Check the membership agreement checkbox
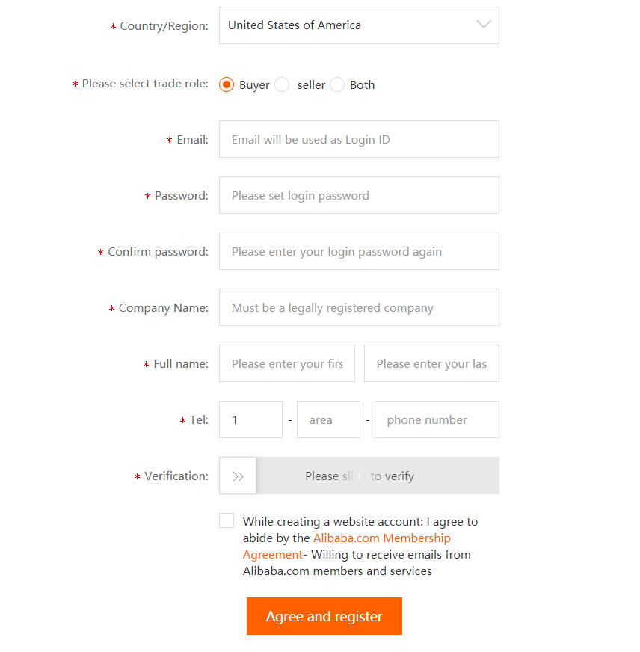 [226, 520]
